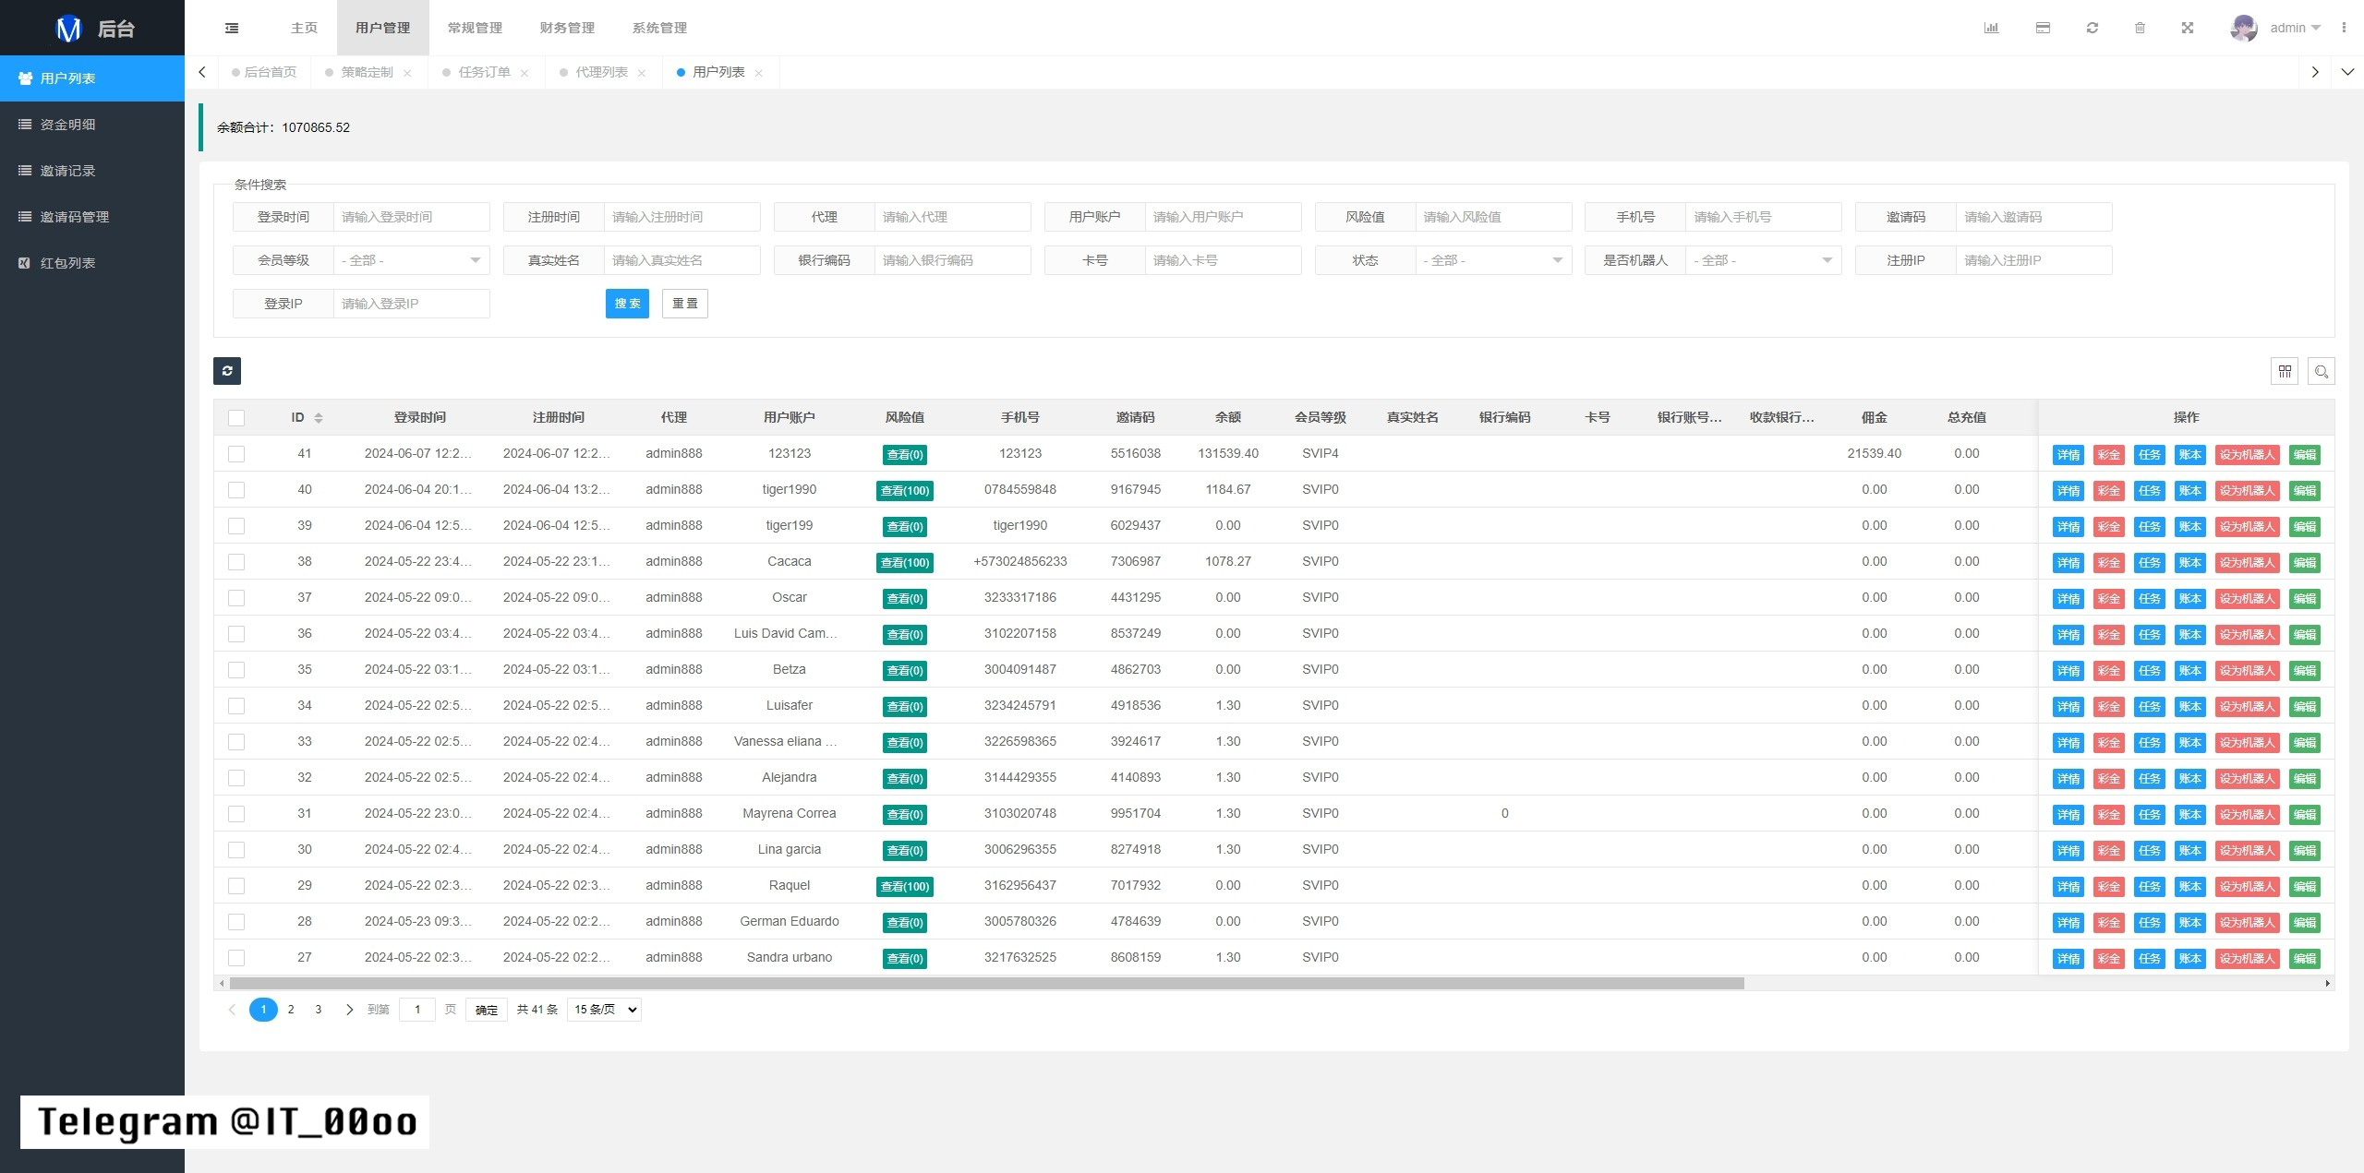2364x1173 pixels.
Task: Open the vertical dots more menu
Action: pyautogui.click(x=2344, y=28)
